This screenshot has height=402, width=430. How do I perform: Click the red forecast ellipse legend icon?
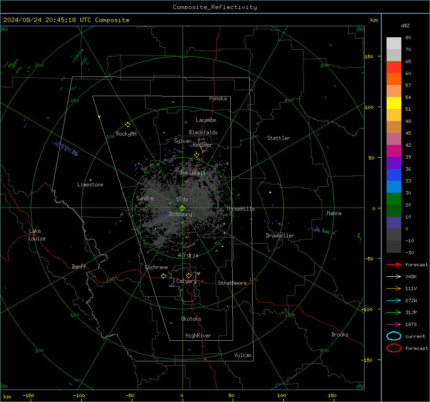pyautogui.click(x=394, y=348)
